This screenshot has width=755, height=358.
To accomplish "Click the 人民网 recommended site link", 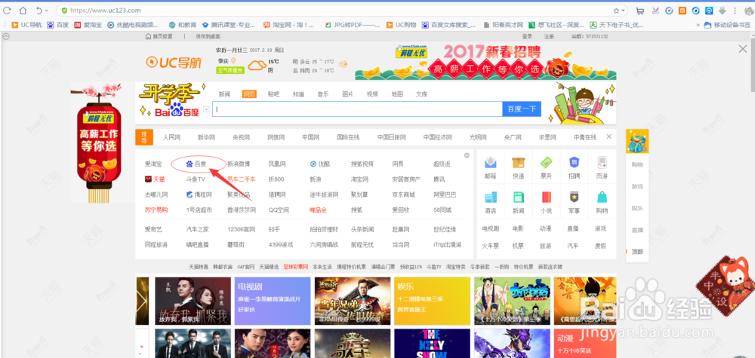I will [x=171, y=137].
